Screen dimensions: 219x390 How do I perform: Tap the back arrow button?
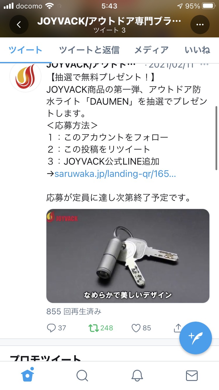19,25
